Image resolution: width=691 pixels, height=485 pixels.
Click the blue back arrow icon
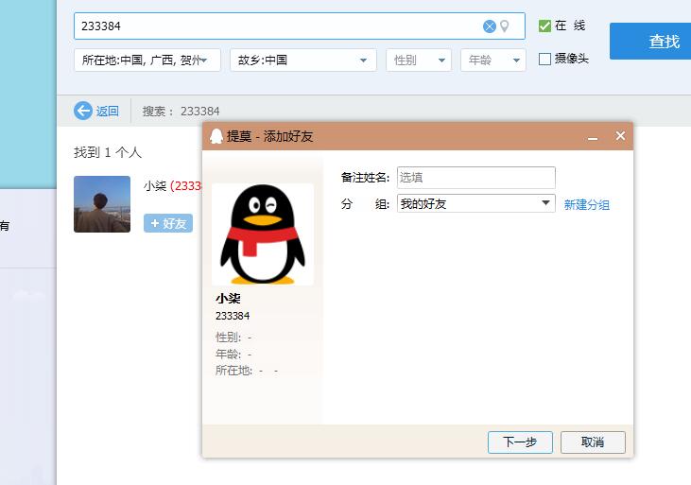(83, 111)
